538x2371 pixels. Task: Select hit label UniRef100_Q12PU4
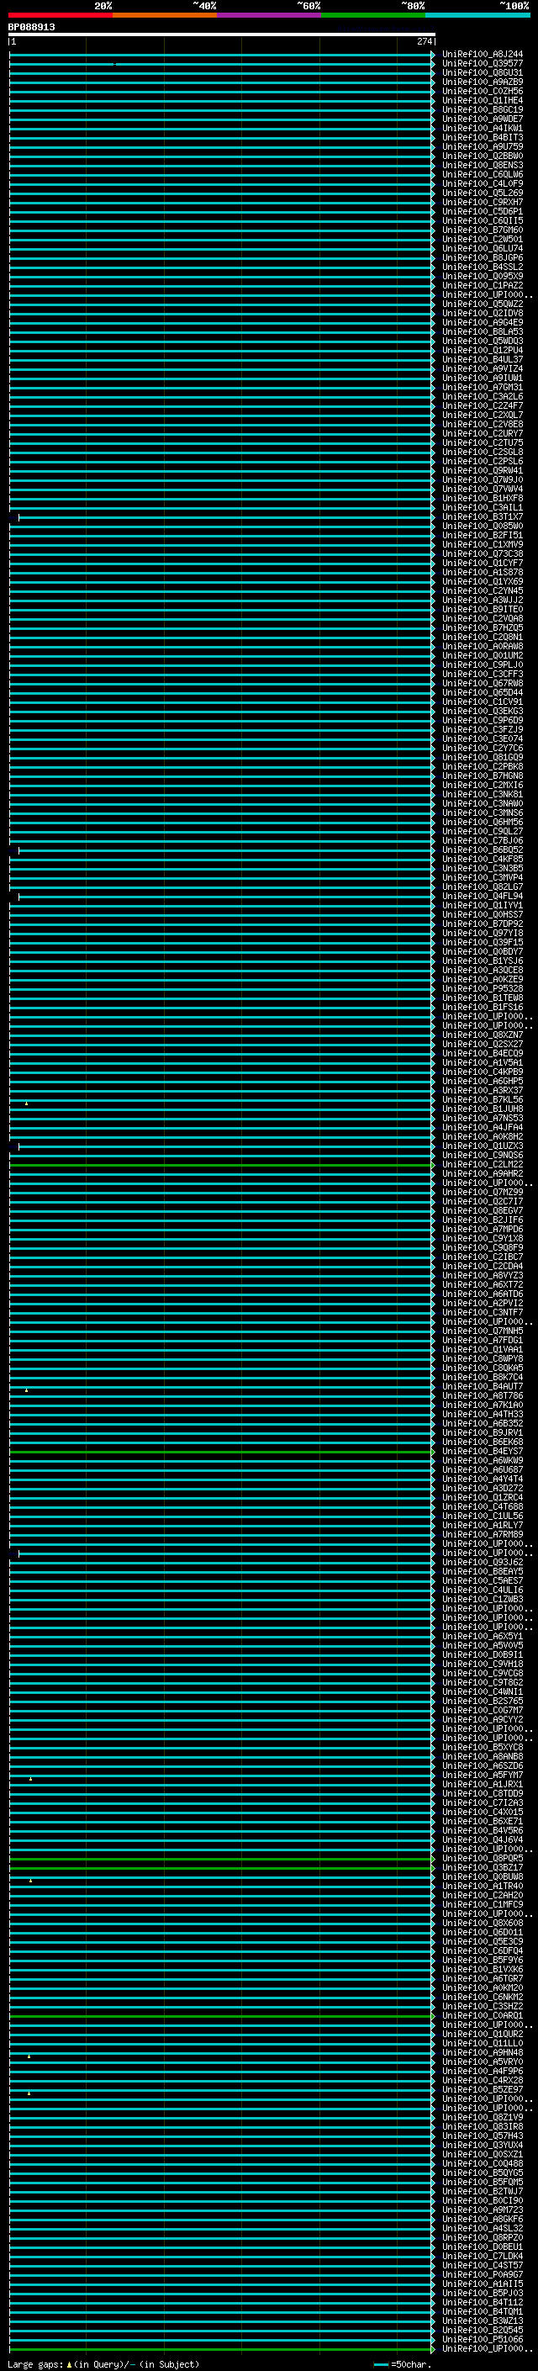point(483,351)
